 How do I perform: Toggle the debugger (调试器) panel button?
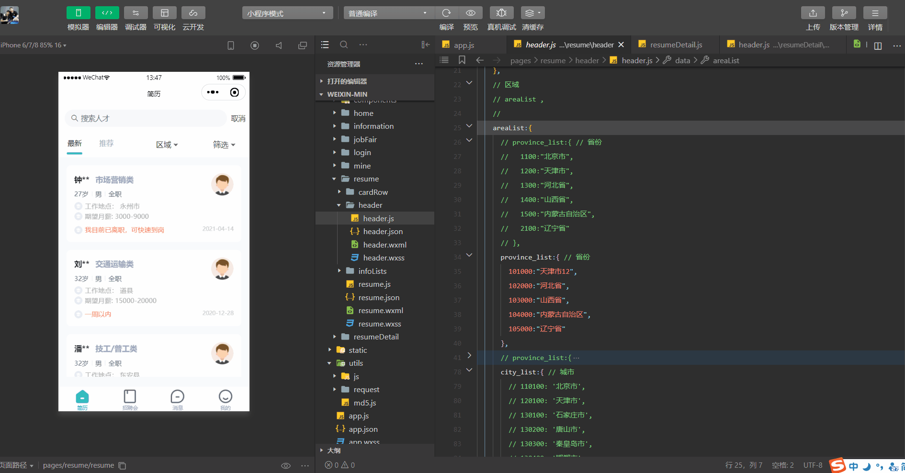(x=136, y=13)
